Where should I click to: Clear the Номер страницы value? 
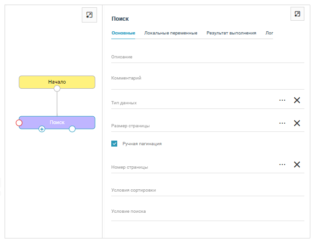tap(297, 165)
